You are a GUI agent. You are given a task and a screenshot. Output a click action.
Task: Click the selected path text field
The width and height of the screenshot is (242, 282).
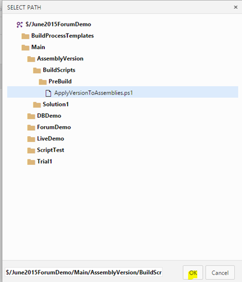pyautogui.click(x=83, y=272)
